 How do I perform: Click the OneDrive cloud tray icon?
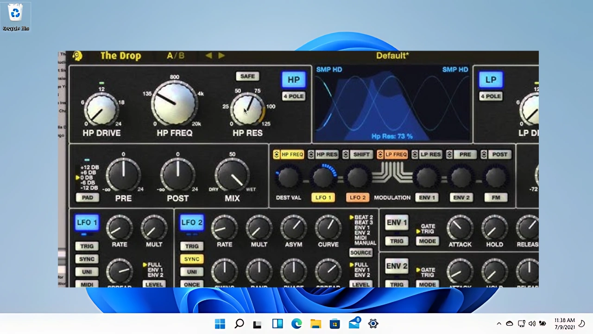(x=510, y=324)
